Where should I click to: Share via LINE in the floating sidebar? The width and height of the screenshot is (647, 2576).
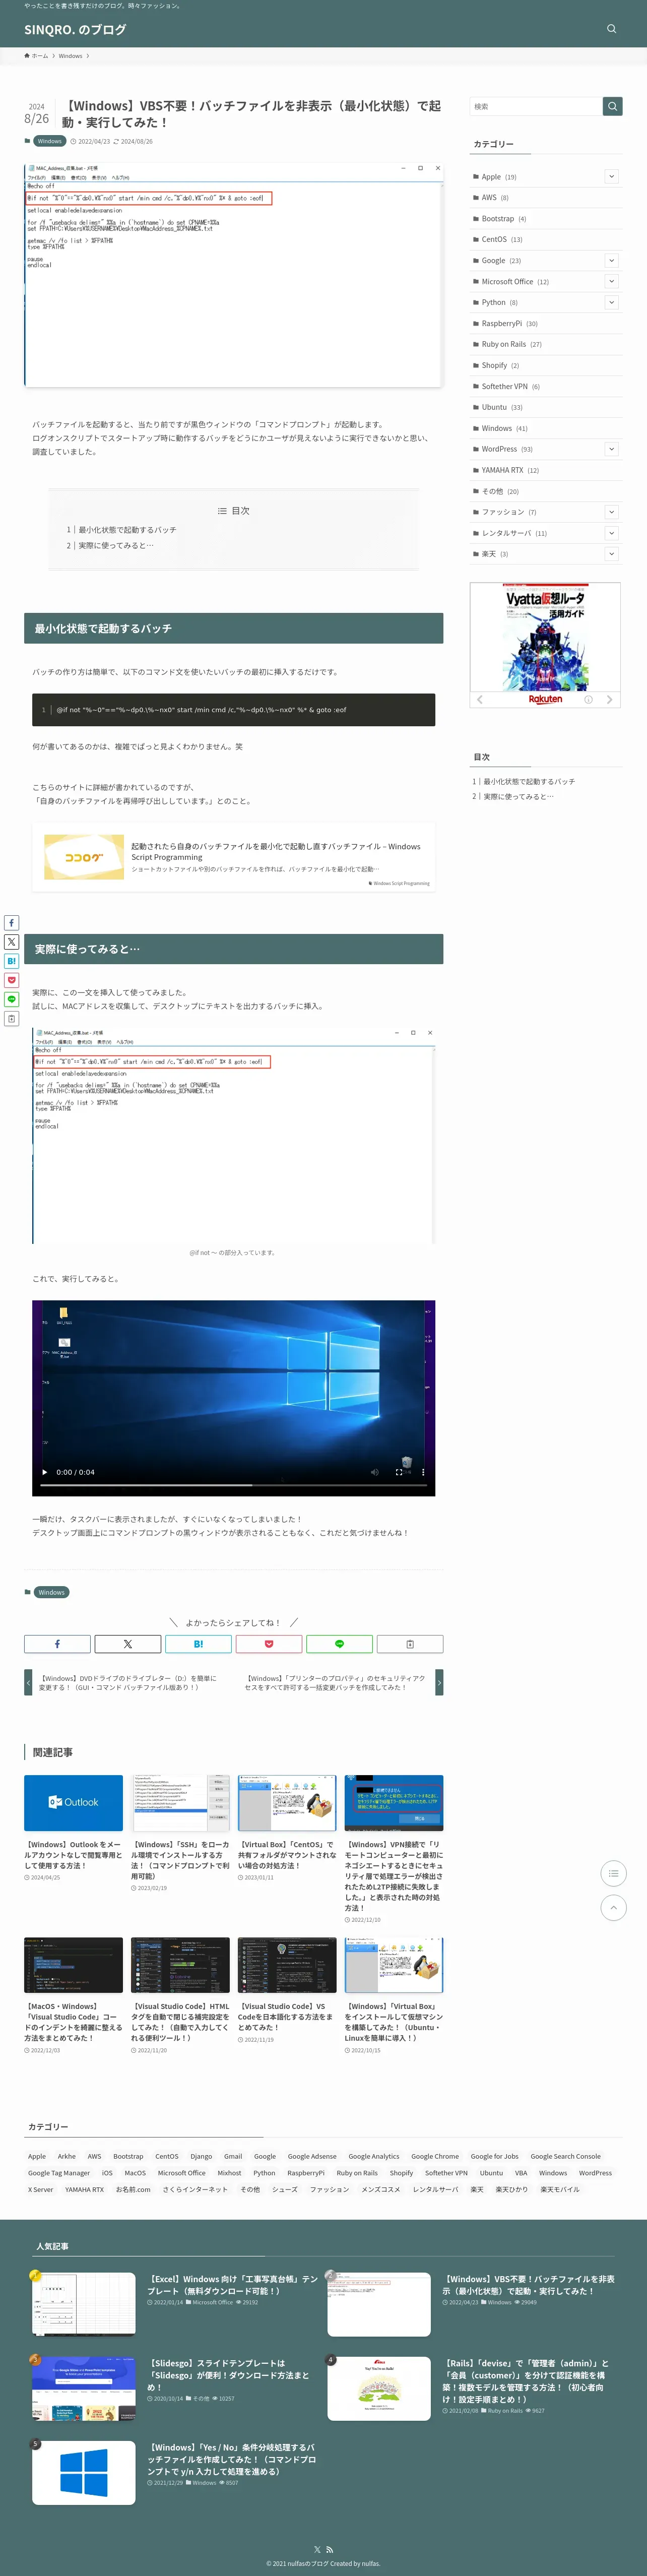[x=12, y=999]
